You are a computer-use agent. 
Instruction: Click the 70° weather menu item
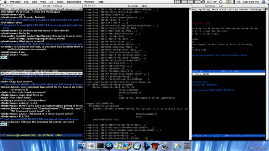(x=212, y=2)
